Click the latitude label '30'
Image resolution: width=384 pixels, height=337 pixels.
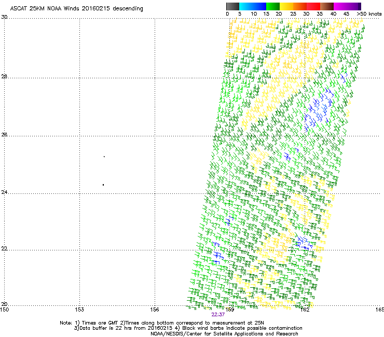pyautogui.click(x=4, y=17)
